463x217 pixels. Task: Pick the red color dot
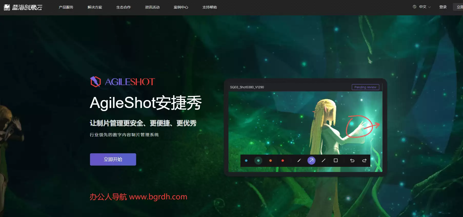283,161
